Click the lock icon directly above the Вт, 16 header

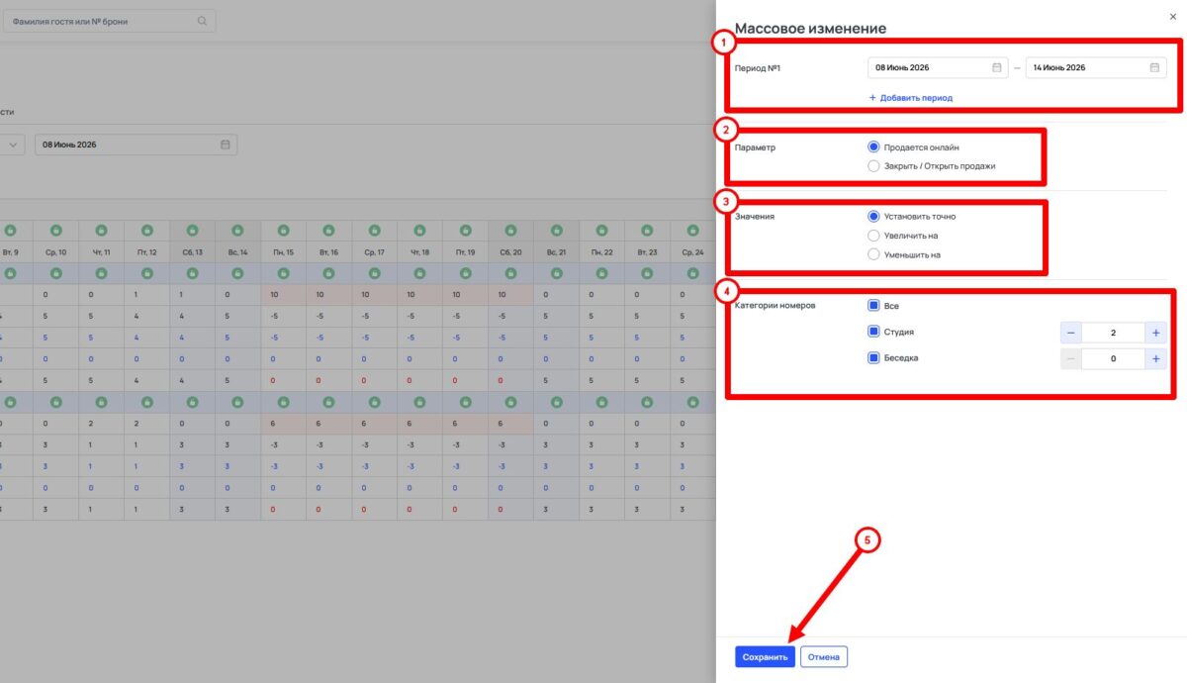(x=329, y=230)
